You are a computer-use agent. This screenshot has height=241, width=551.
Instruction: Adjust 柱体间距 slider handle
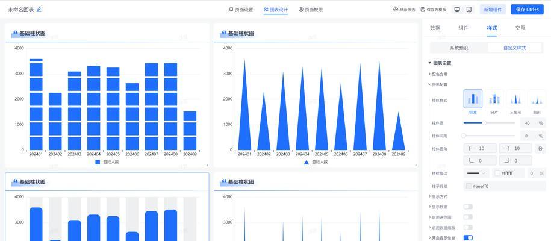pos(464,136)
